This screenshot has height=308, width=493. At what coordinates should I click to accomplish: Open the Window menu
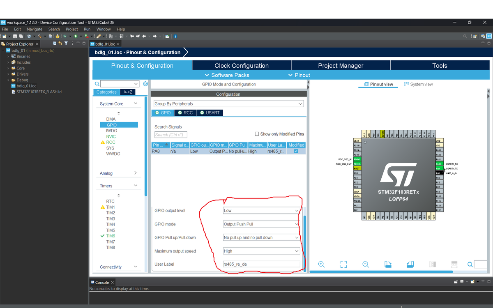pos(104,29)
